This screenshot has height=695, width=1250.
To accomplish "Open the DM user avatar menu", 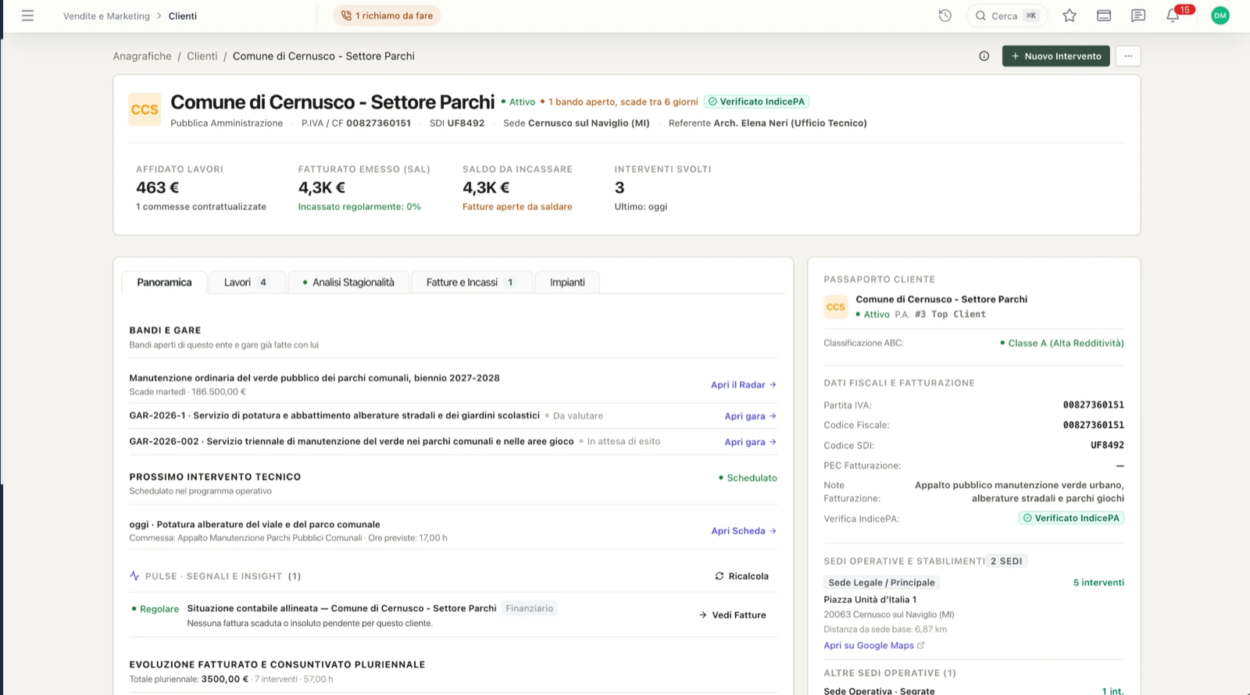I will pos(1220,16).
